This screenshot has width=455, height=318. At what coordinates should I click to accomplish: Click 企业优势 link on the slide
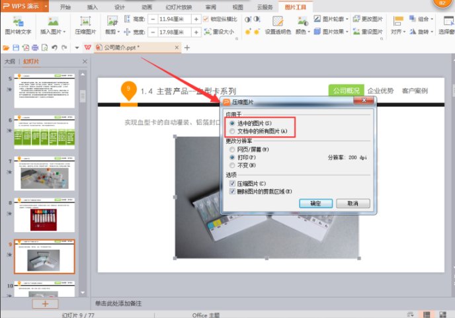[380, 91]
